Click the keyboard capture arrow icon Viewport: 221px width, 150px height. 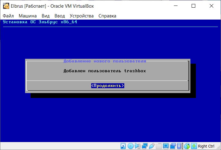pos(194,146)
